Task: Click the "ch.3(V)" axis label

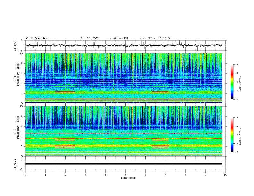Action: (x=15, y=164)
